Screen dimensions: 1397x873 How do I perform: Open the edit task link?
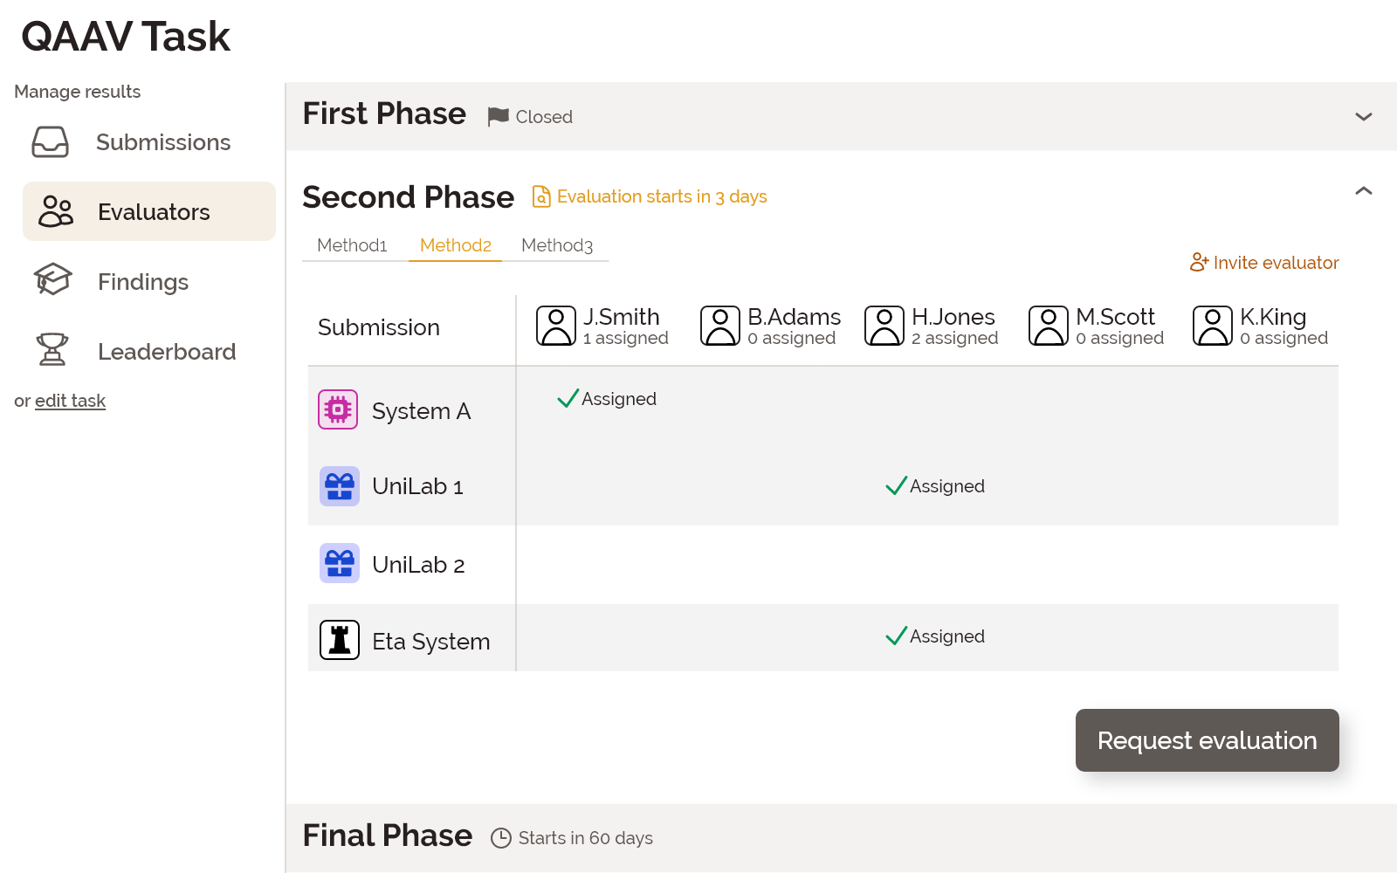tap(70, 401)
